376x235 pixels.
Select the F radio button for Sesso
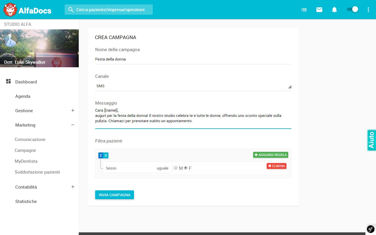tap(186, 168)
